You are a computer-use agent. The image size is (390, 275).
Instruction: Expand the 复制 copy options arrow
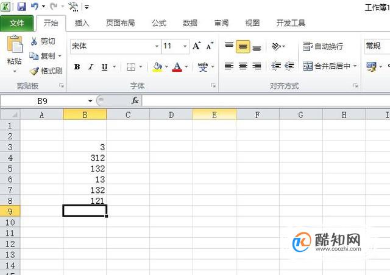pyautogui.click(x=60, y=56)
